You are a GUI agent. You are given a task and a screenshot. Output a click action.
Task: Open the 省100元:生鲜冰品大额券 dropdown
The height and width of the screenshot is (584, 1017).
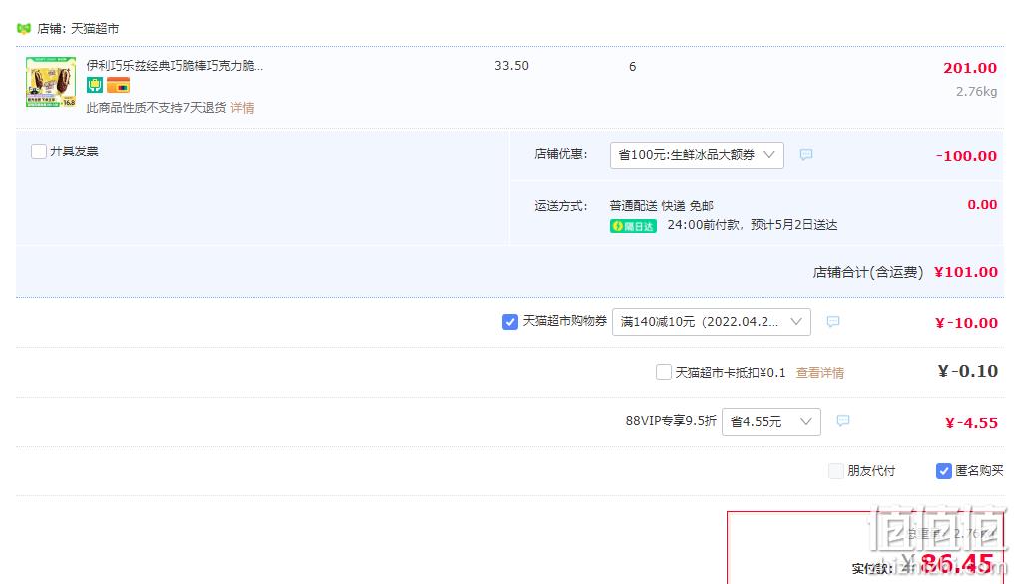[697, 155]
